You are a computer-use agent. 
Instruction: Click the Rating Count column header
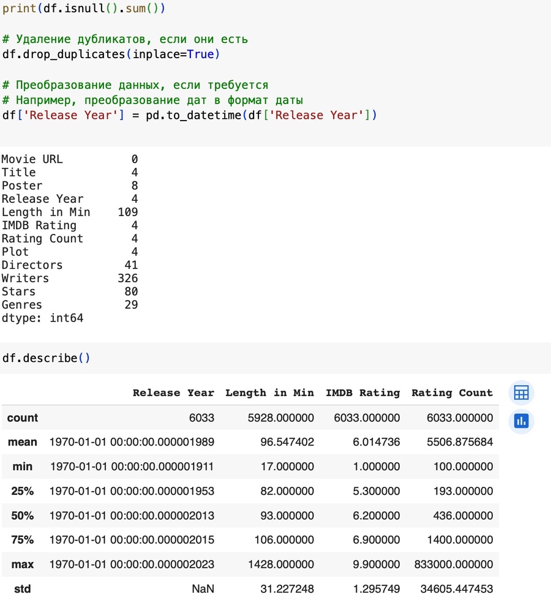[452, 393]
